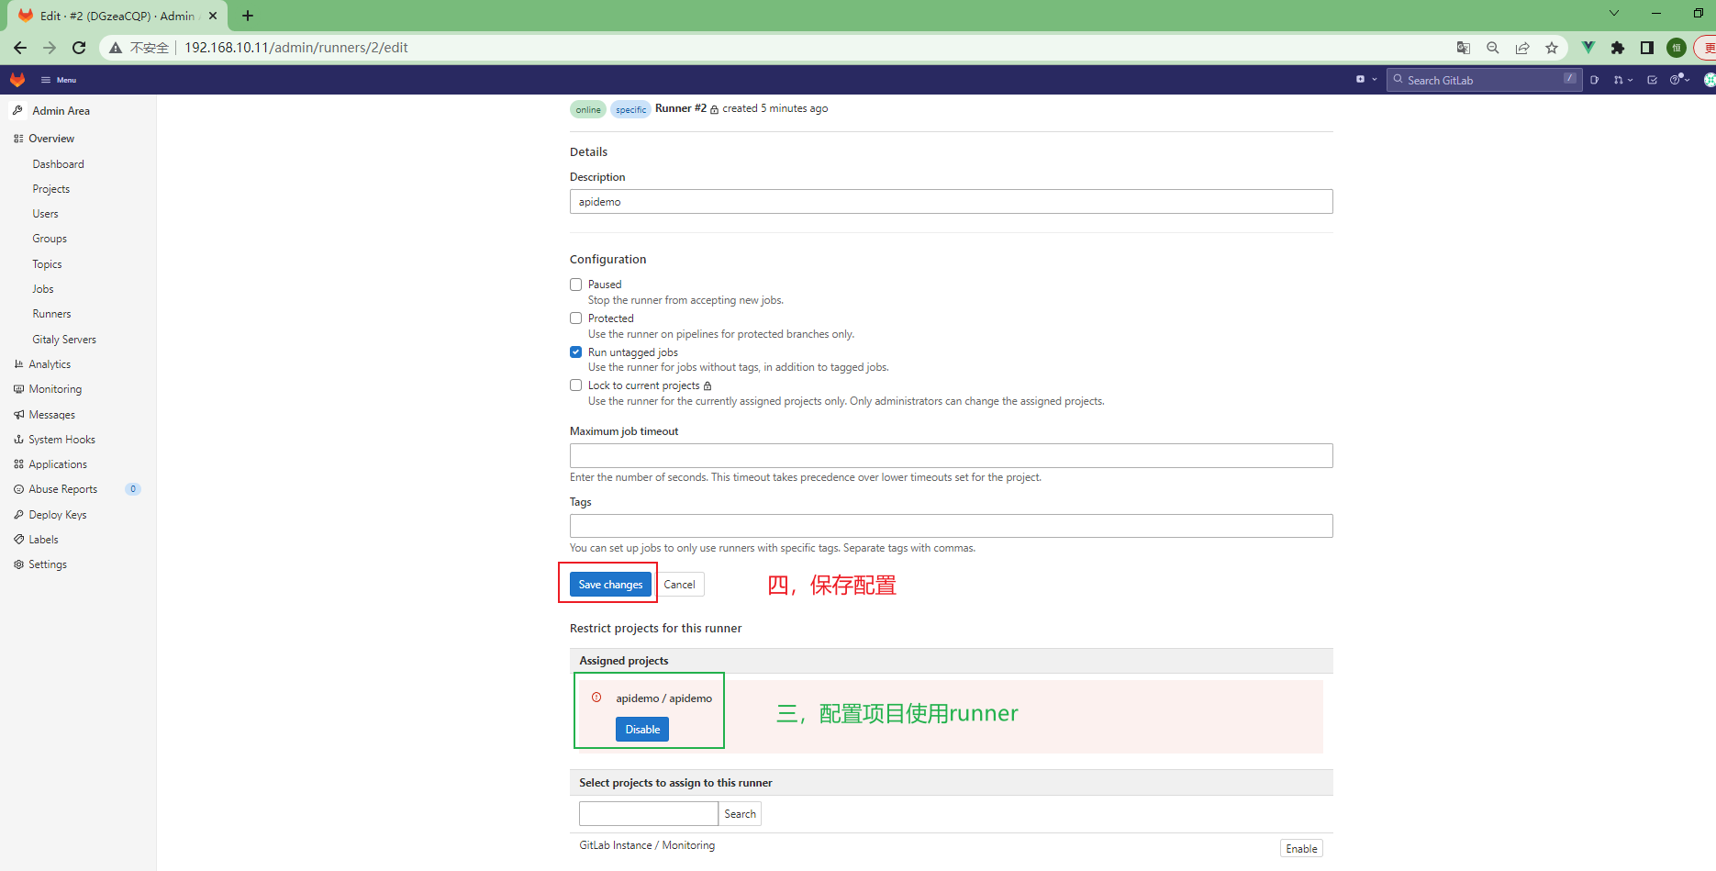
Task: Click the browser Back arrow
Action: click(x=20, y=48)
